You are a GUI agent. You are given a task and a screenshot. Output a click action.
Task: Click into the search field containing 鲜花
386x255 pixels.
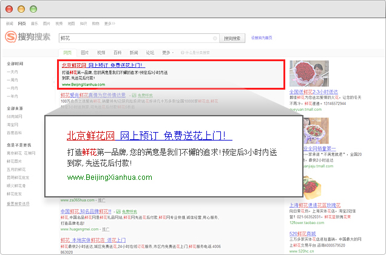pyautogui.click(x=137, y=38)
